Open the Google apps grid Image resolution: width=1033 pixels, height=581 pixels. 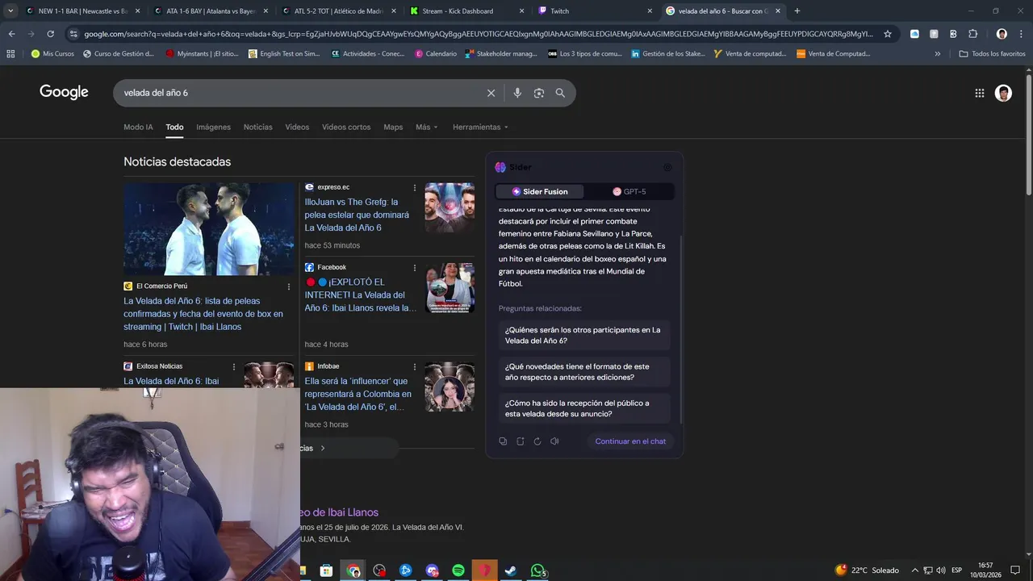click(x=980, y=93)
